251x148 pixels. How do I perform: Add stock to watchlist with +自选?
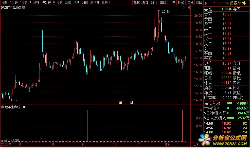click(190, 2)
